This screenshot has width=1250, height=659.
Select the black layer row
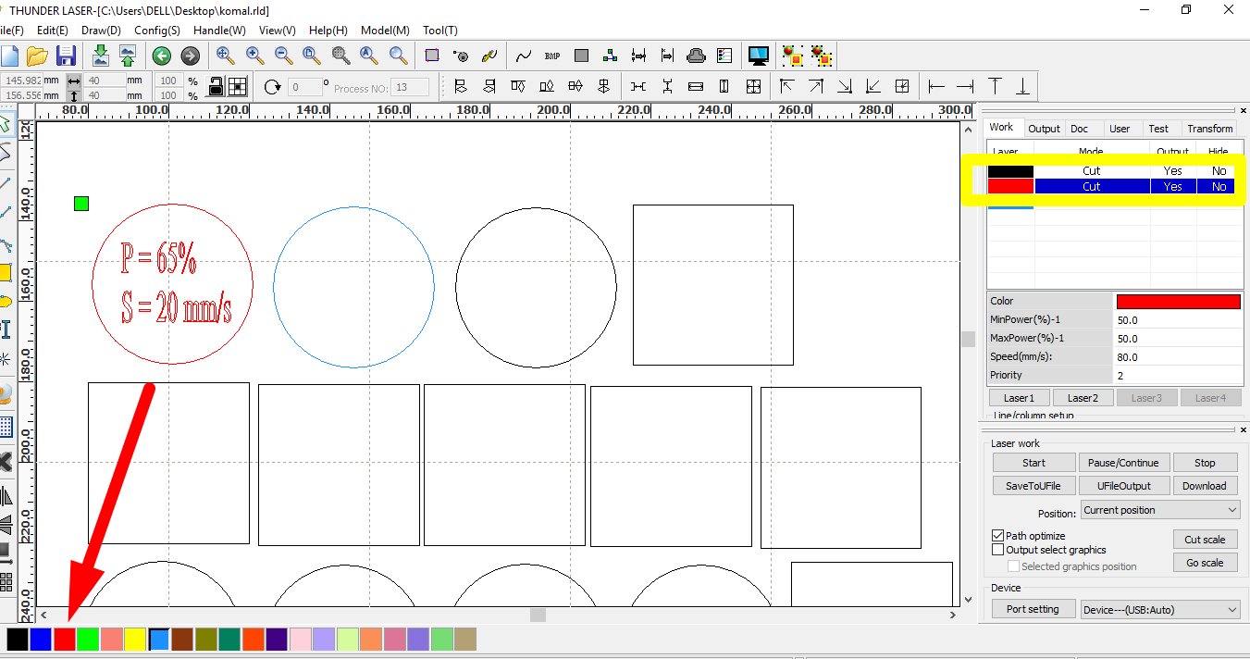tap(1110, 171)
